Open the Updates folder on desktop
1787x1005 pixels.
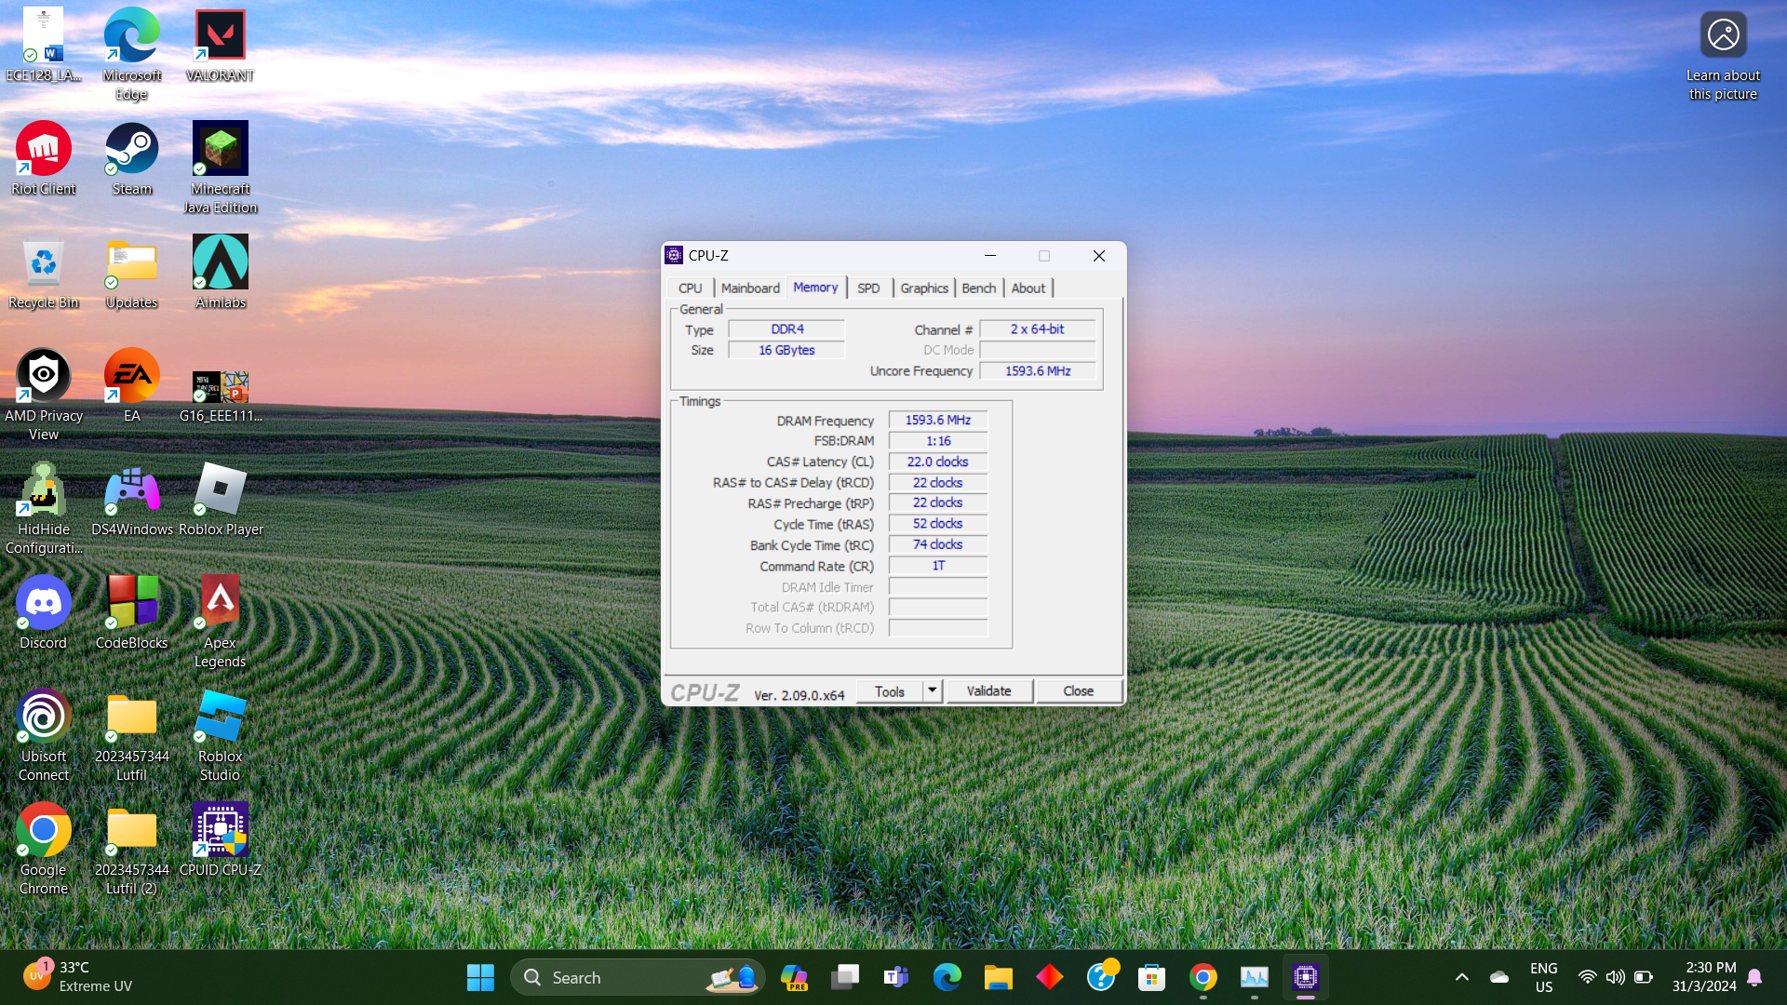point(131,273)
